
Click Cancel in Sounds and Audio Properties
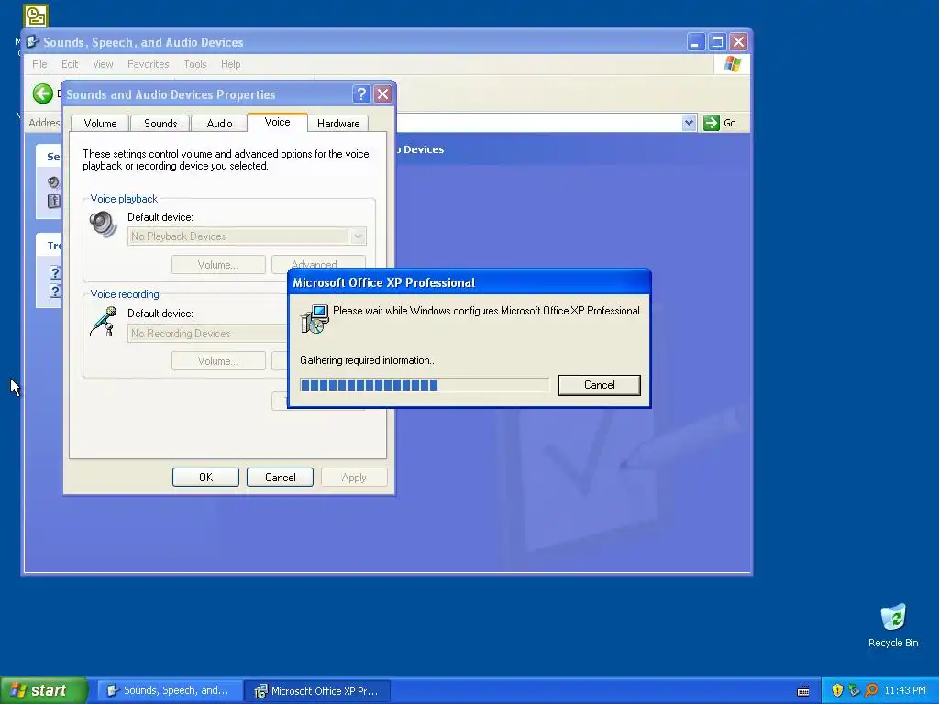[281, 477]
